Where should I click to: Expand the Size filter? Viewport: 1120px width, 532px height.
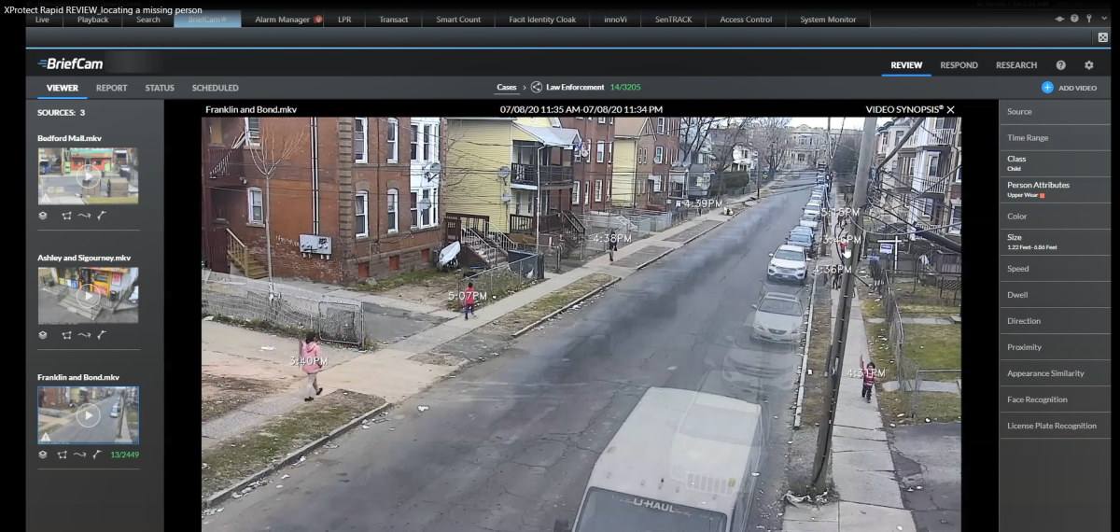point(1055,243)
